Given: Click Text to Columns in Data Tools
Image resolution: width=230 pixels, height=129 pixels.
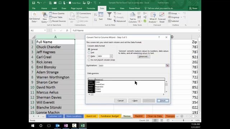Looking at the screenshot, I should coord(133,18).
